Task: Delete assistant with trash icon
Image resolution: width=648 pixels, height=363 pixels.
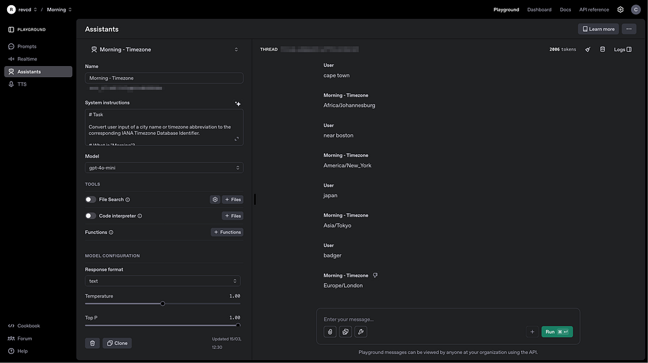Action: click(92, 343)
